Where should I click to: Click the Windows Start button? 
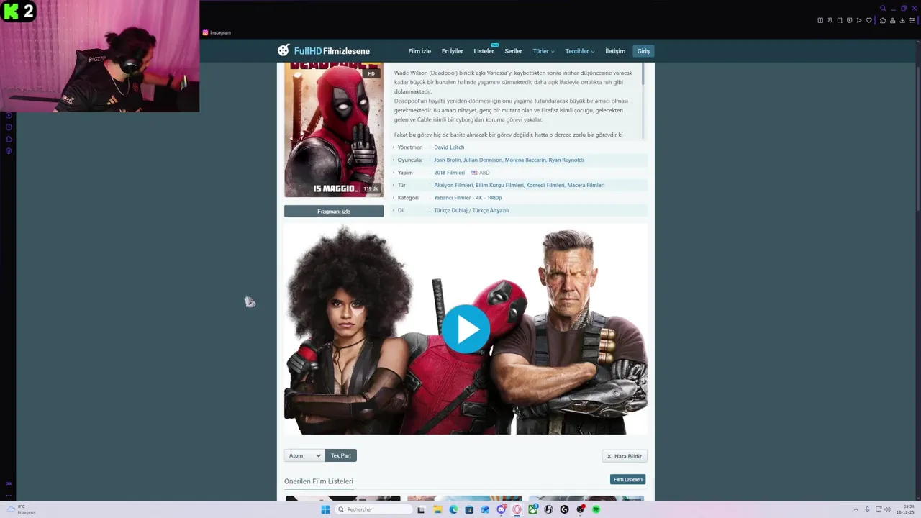tap(325, 509)
